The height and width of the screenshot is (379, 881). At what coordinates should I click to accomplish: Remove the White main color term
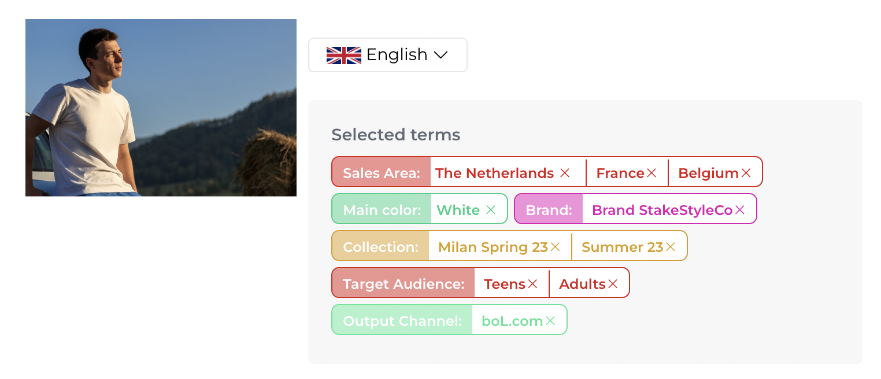pos(491,210)
